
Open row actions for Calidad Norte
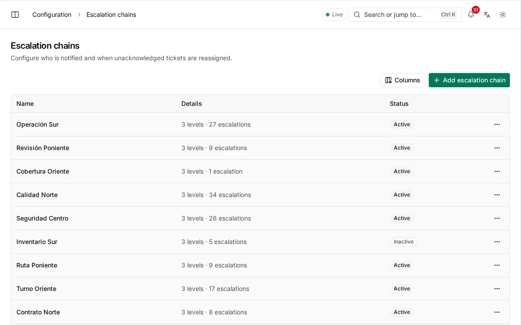497,195
